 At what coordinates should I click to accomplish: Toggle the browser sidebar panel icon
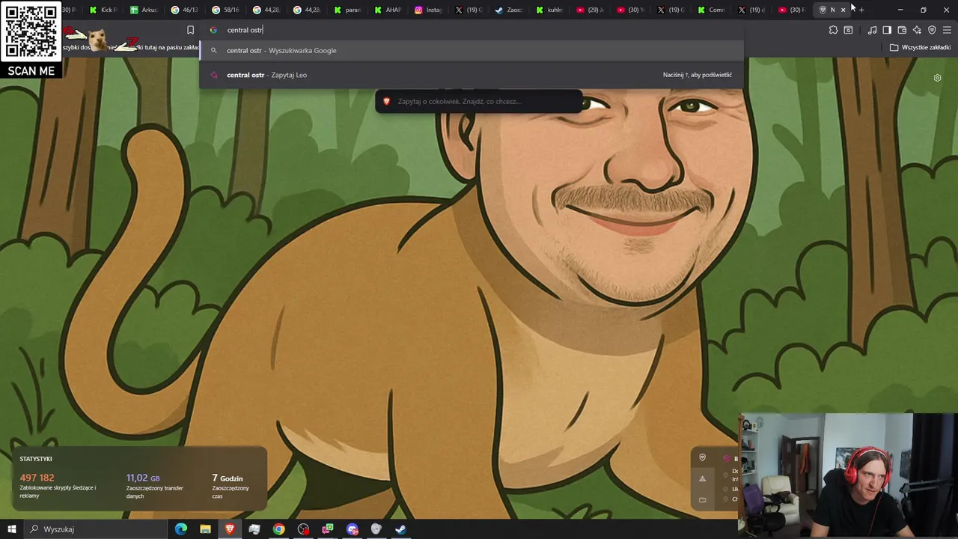click(x=887, y=30)
